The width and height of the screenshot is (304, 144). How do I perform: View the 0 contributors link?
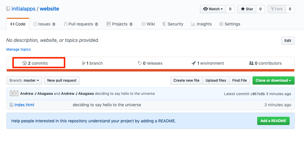pyautogui.click(x=265, y=63)
